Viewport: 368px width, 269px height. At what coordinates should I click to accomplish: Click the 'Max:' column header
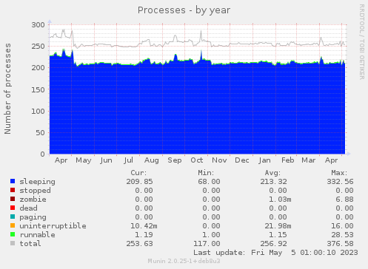(x=339, y=173)
